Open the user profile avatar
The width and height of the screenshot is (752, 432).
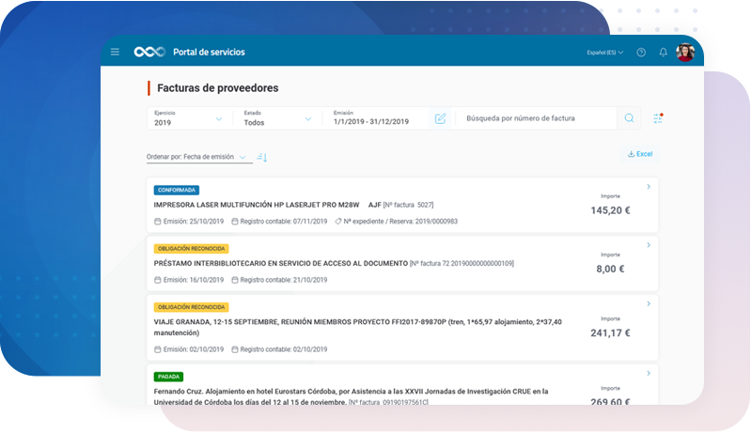pyautogui.click(x=685, y=53)
